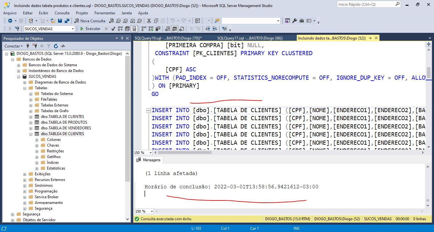The image size is (434, 232).
Task: Open the Ferramentas menu
Action: [105, 13]
